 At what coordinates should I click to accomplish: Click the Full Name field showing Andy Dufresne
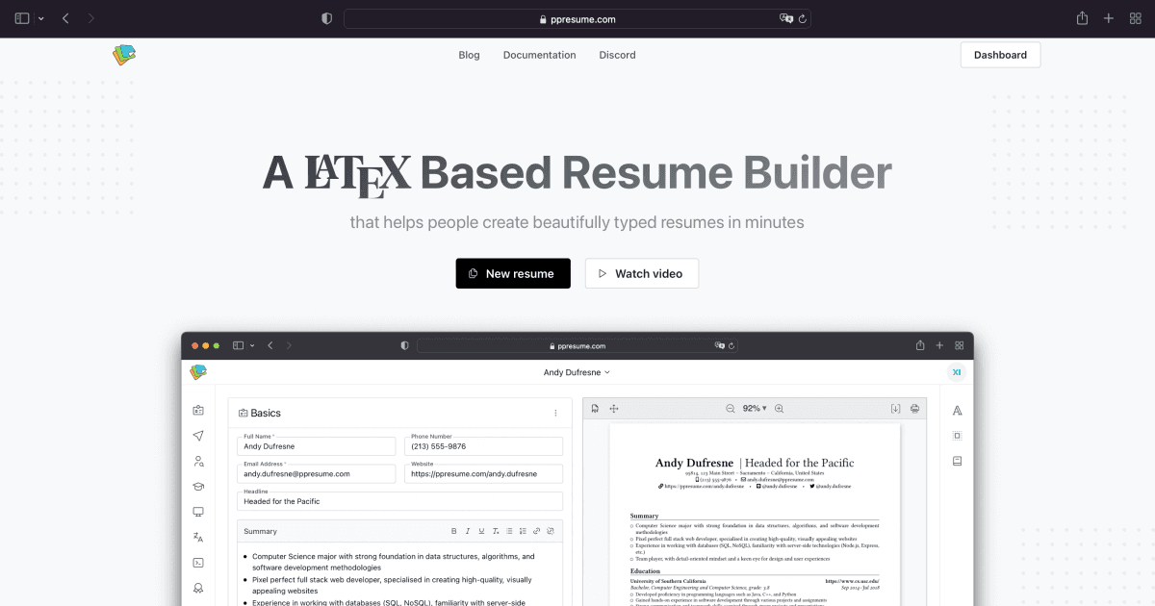click(x=317, y=446)
